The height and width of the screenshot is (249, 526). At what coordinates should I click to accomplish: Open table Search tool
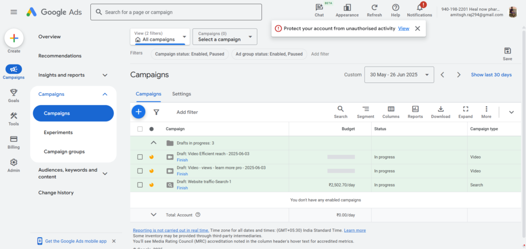(x=341, y=112)
